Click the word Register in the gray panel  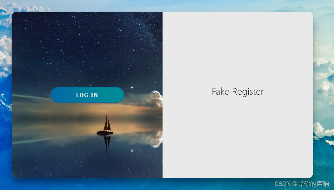pos(248,92)
